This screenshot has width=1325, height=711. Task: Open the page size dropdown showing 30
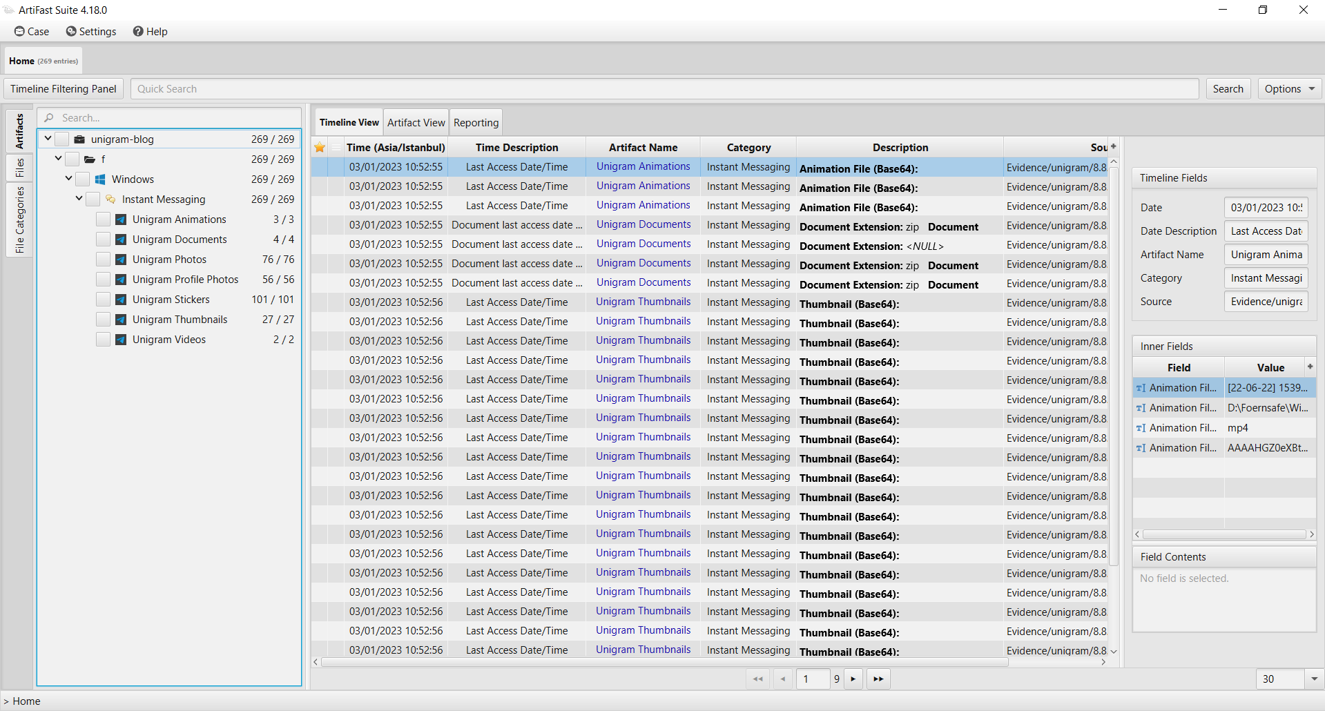[x=1314, y=679]
